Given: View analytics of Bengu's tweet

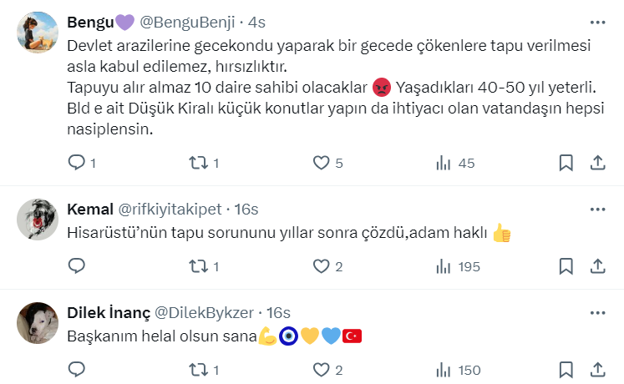Looking at the screenshot, I should tap(444, 163).
